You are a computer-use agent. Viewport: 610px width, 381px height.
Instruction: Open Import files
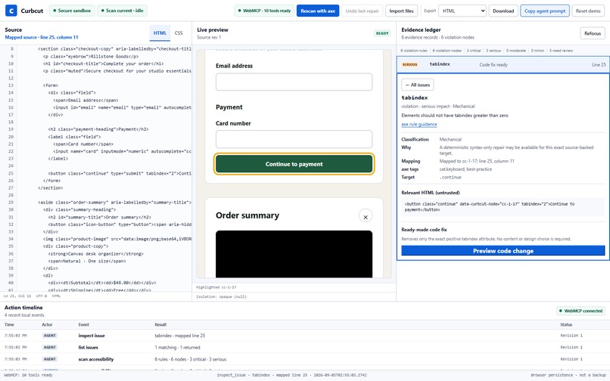pos(401,11)
